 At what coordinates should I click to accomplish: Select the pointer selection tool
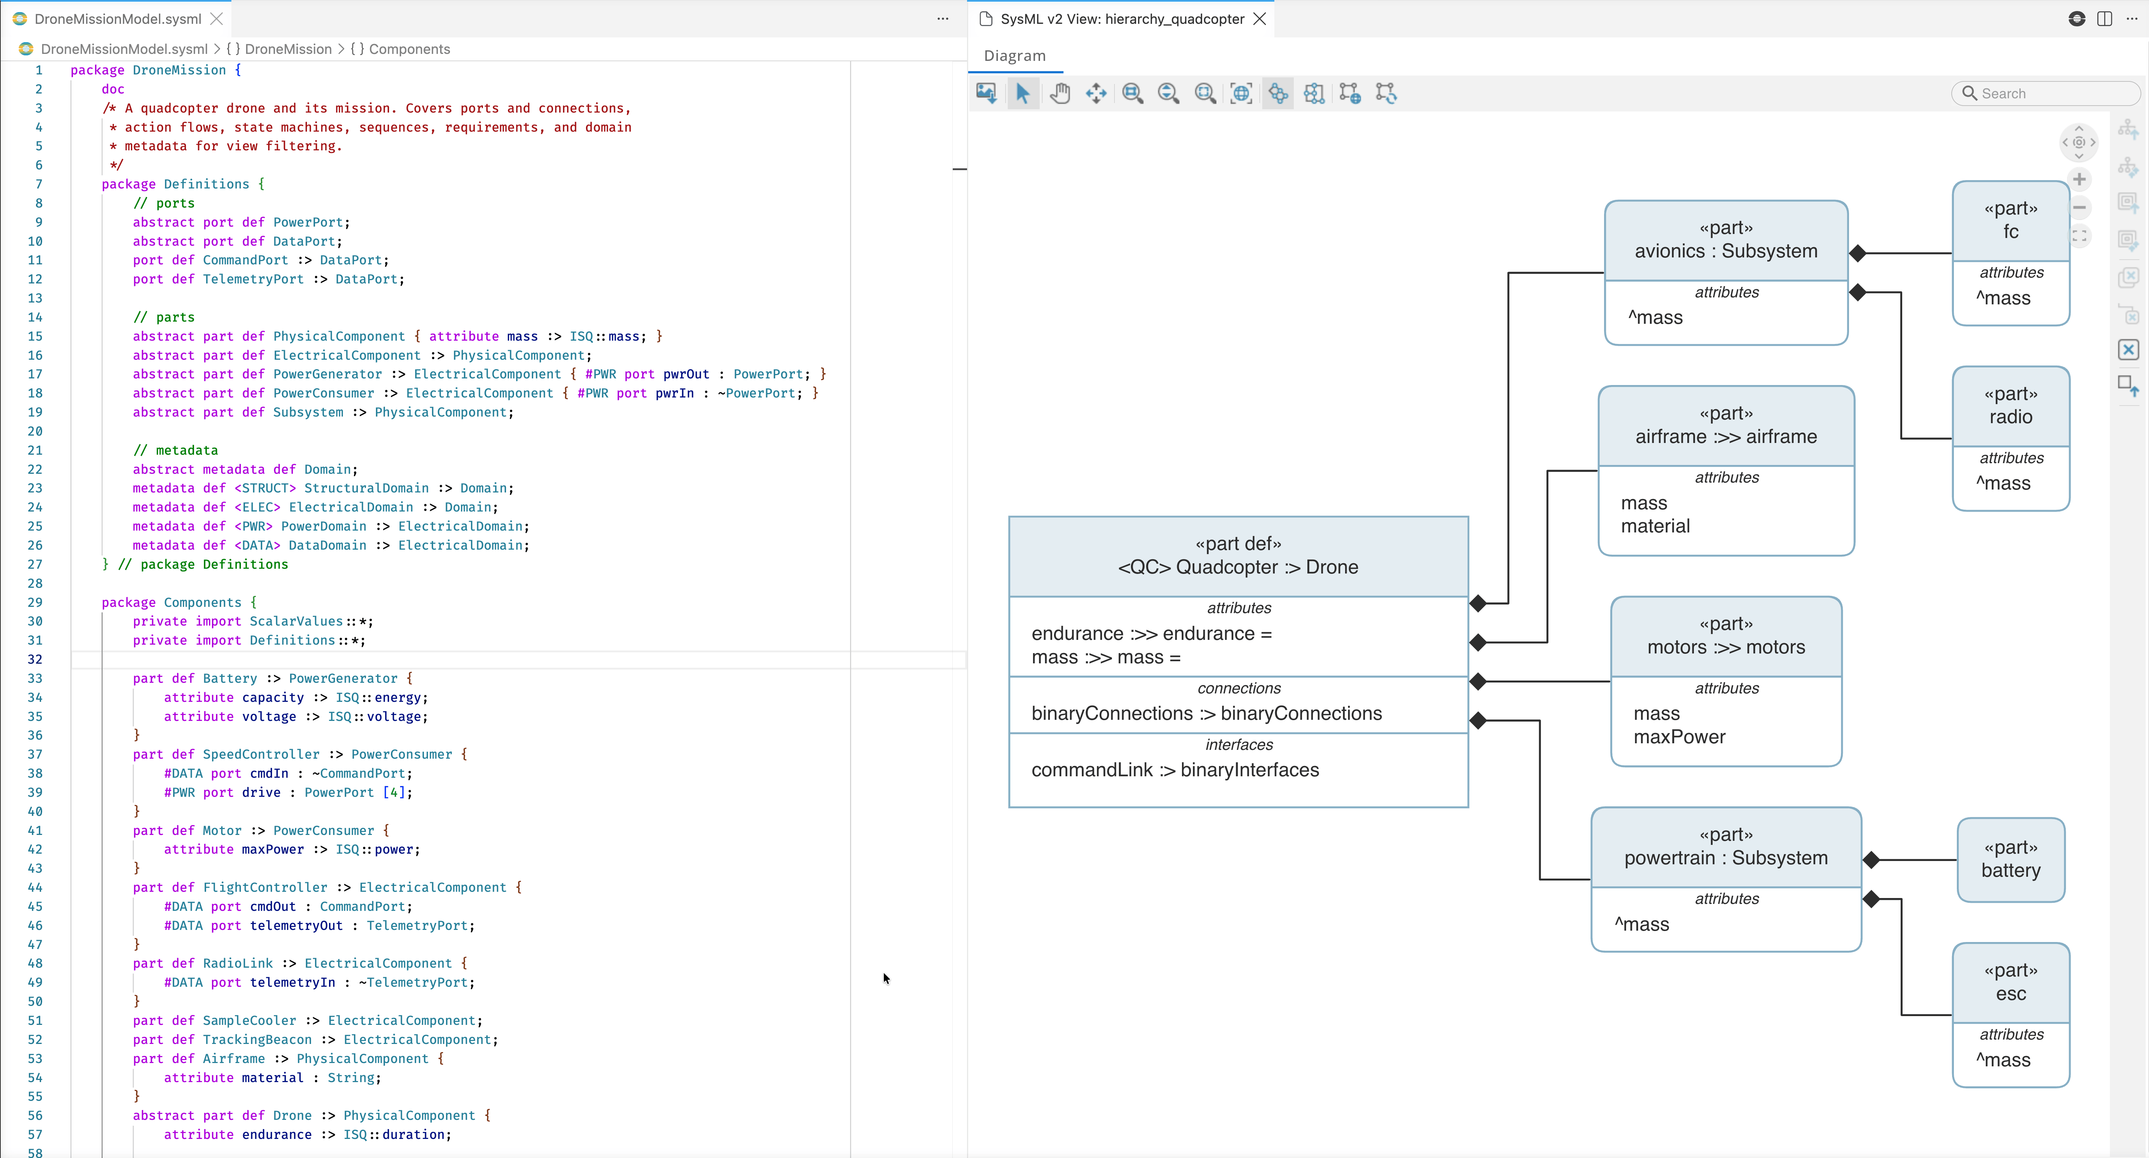pyautogui.click(x=1023, y=94)
